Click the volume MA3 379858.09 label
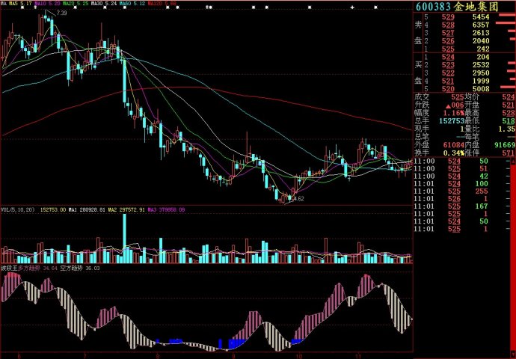 (x=166, y=209)
